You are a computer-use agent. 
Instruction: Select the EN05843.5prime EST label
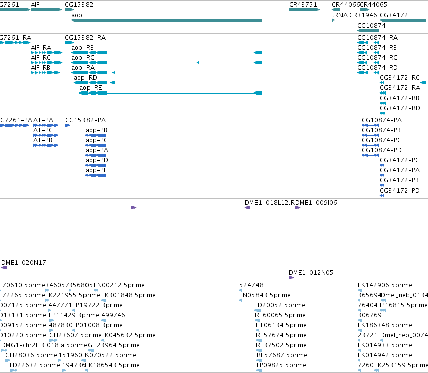pyautogui.click(x=265, y=296)
